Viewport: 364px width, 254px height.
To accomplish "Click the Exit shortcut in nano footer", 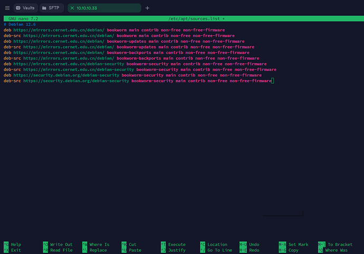I will [x=12, y=250].
